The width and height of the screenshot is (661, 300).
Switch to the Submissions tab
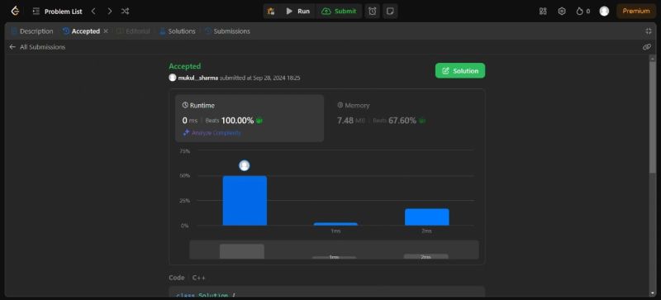227,31
